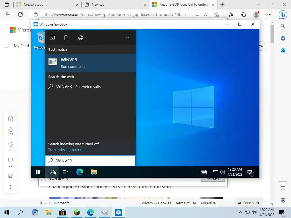This screenshot has width=291, height=218.
Task: Activate the Read aloud icon in address bar
Action: 206,14
